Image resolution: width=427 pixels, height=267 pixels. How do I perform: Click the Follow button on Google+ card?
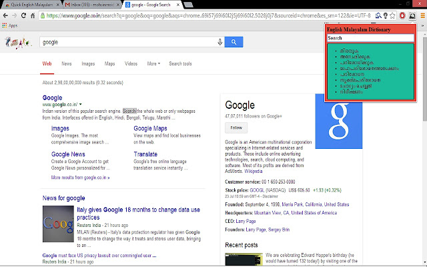tap(236, 127)
